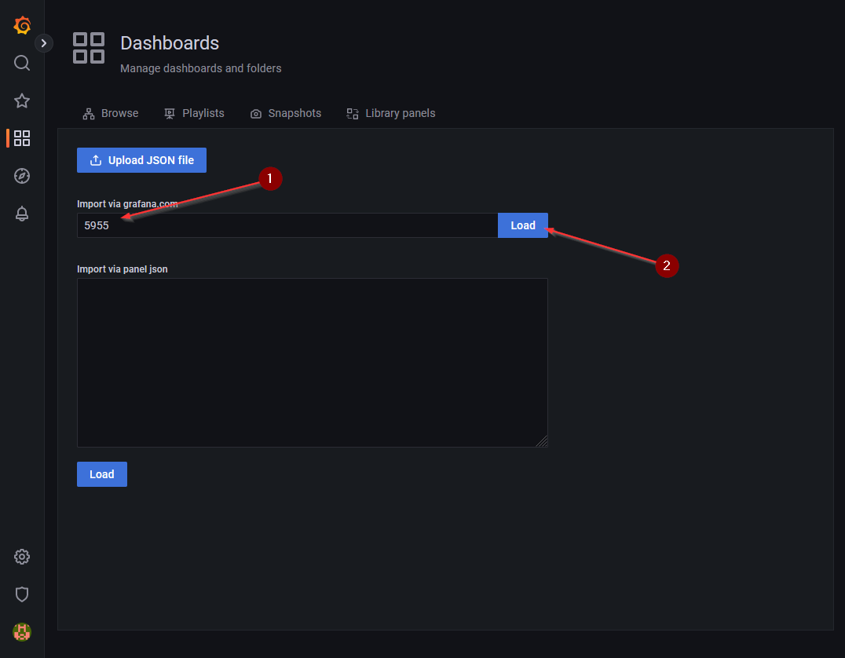845x658 pixels.
Task: Open Server Admin shield icon
Action: 22,594
